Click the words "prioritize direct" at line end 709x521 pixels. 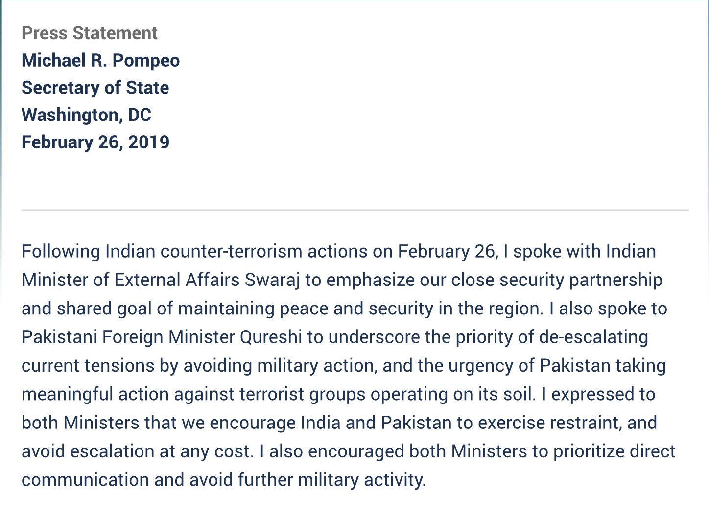tap(614, 451)
